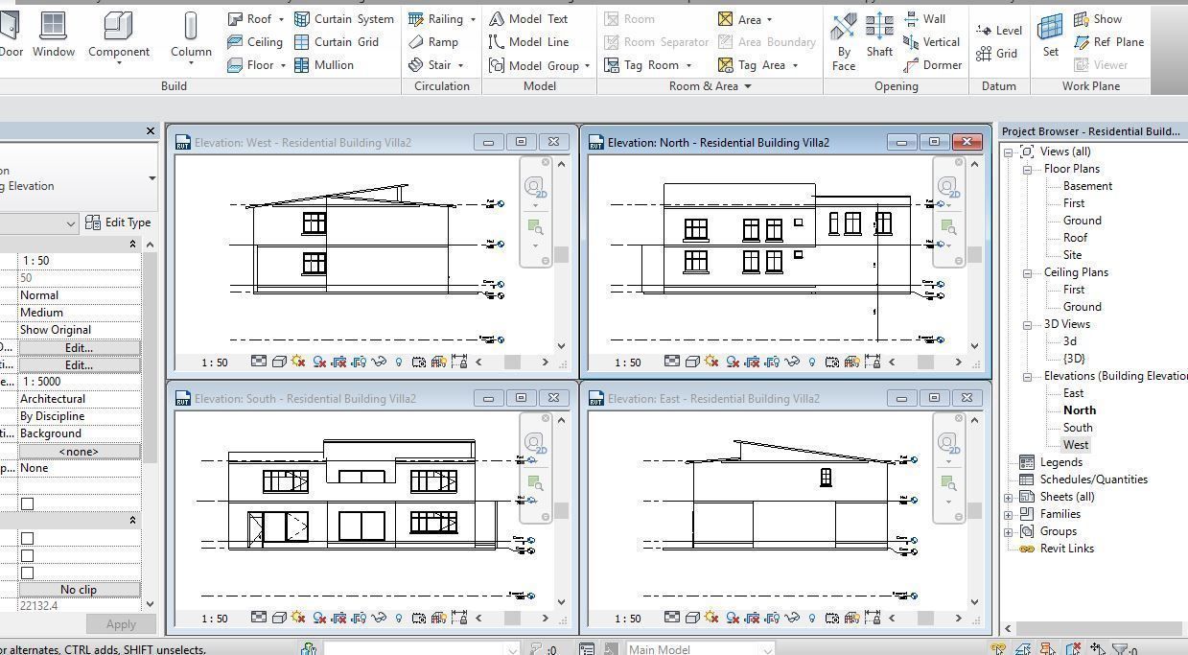The height and width of the screenshot is (655, 1188).
Task: Open the Floor tool dropdown arrow
Action: pyautogui.click(x=283, y=65)
